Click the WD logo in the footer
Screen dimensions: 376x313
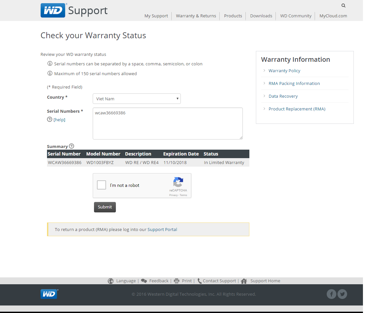tap(49, 294)
